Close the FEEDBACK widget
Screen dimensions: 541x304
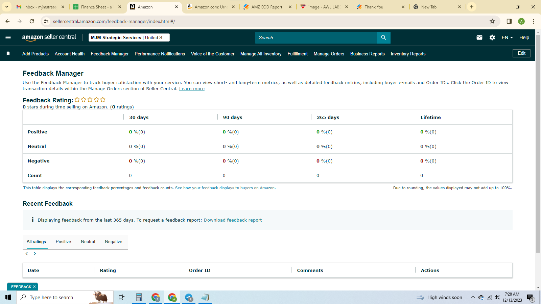point(34,287)
